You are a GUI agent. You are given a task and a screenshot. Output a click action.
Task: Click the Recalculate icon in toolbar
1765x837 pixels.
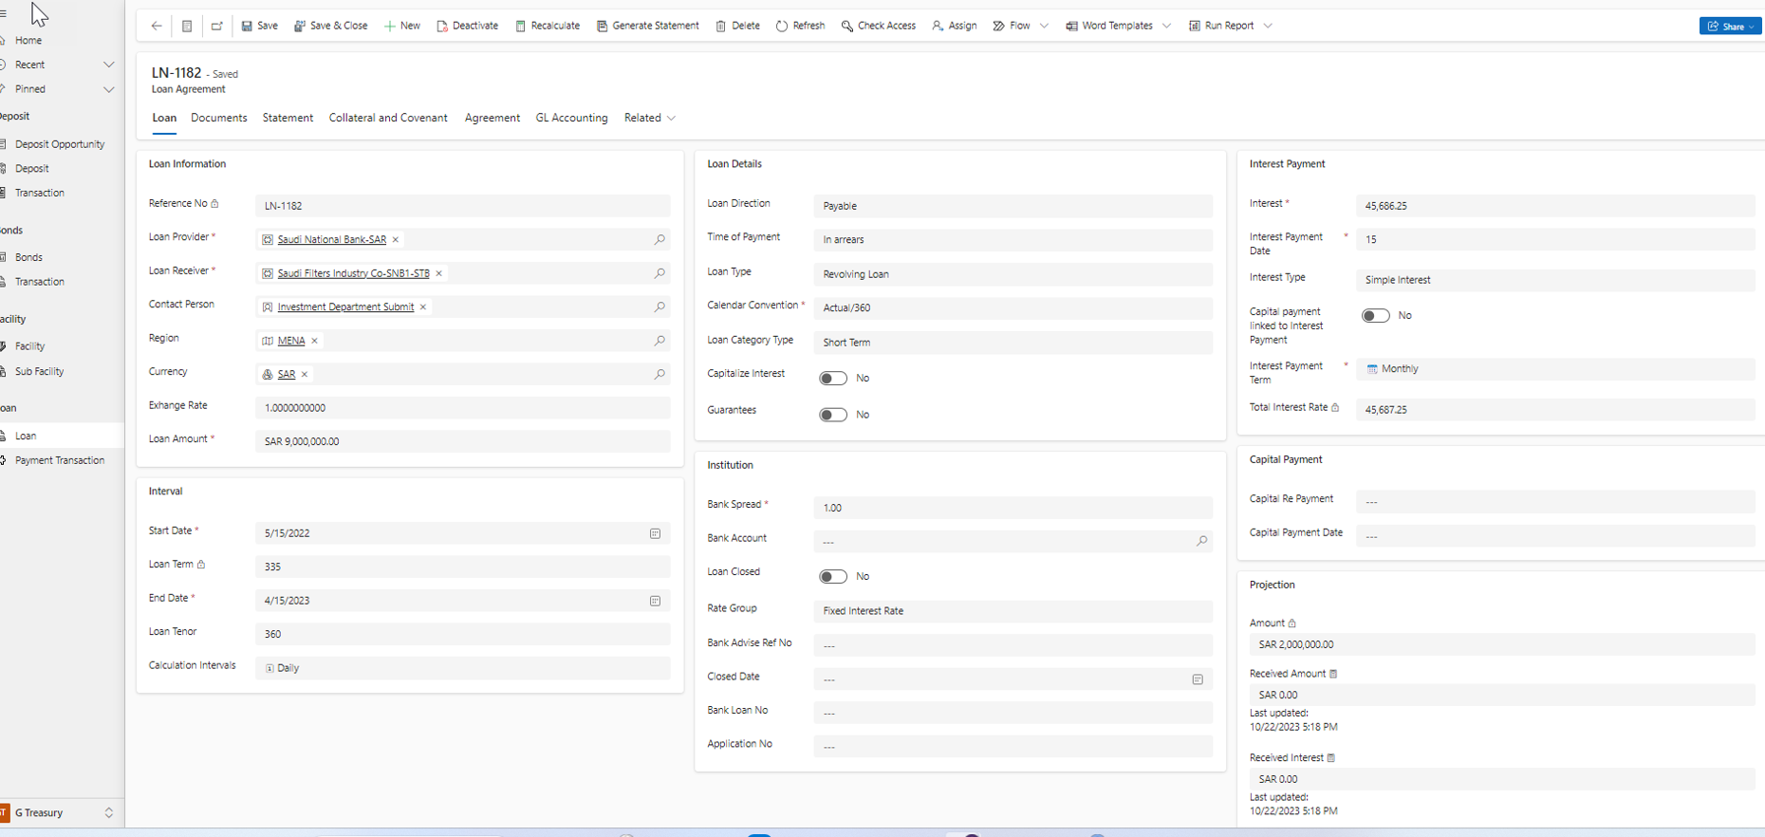coord(520,26)
